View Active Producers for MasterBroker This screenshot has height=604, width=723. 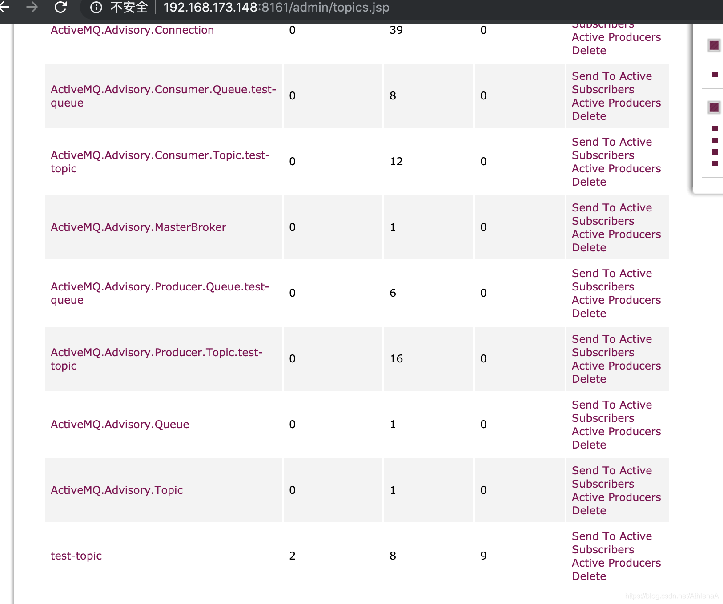click(x=616, y=234)
